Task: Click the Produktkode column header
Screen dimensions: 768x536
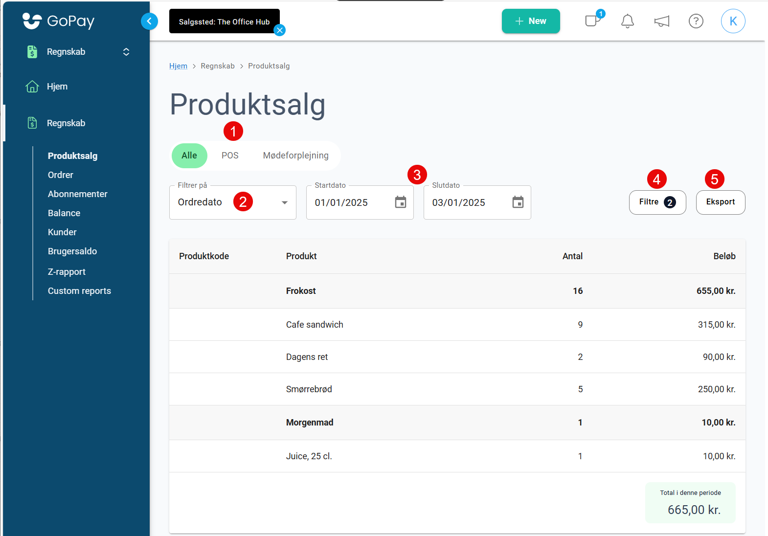Action: click(204, 256)
